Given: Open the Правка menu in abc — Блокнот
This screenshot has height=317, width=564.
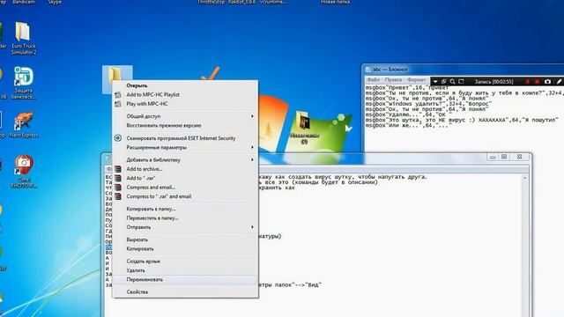Looking at the screenshot, I should click(393, 79).
